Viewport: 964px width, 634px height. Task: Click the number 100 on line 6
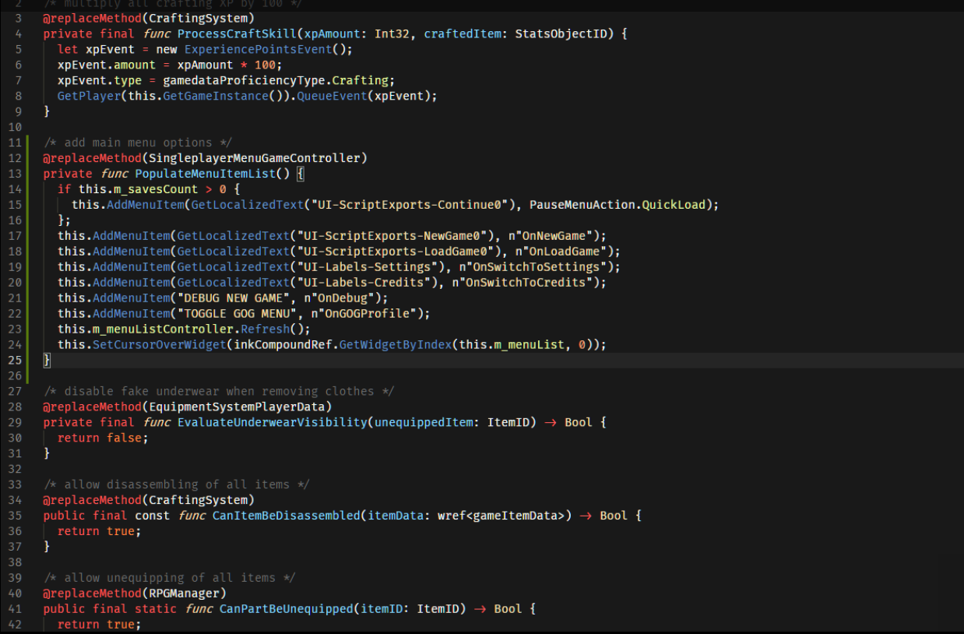pos(265,65)
